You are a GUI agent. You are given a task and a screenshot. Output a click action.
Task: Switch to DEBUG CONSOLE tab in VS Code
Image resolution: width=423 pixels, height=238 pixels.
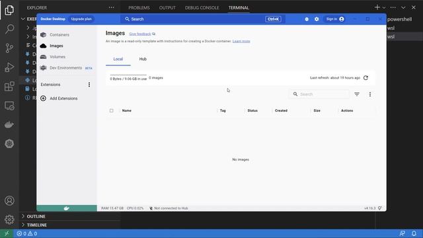(202, 8)
